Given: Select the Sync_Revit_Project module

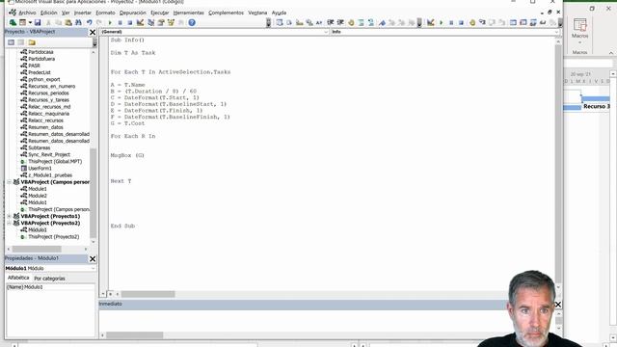Looking at the screenshot, I should click(x=49, y=154).
